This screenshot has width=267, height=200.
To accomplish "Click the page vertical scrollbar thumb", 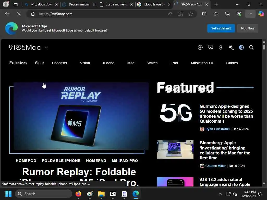I will (x=264, y=47).
